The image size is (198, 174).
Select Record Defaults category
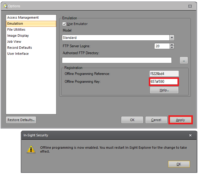click(20, 48)
